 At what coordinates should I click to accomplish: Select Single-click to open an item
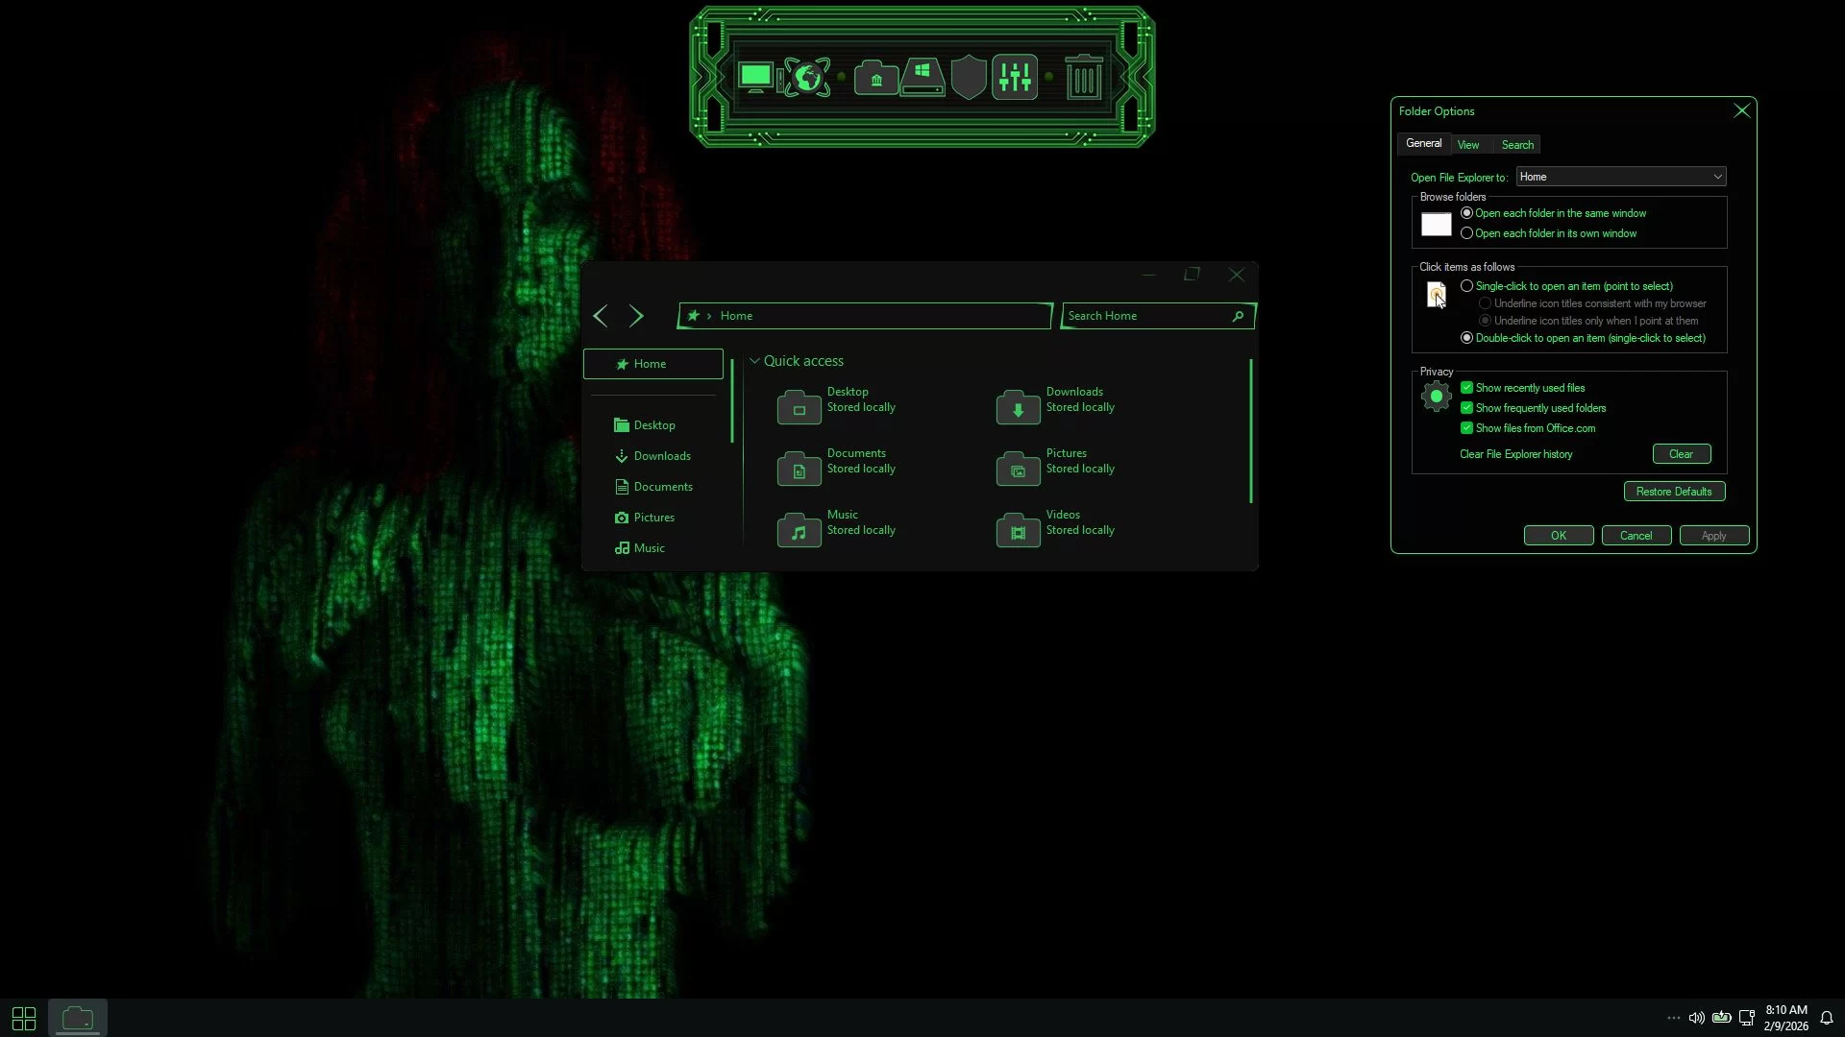click(x=1466, y=286)
